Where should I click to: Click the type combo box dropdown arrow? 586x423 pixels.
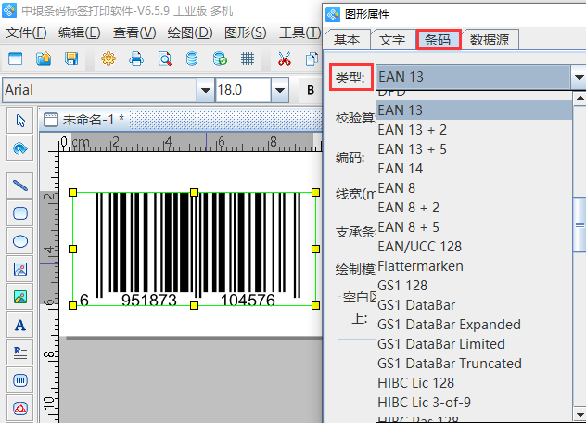pos(579,77)
